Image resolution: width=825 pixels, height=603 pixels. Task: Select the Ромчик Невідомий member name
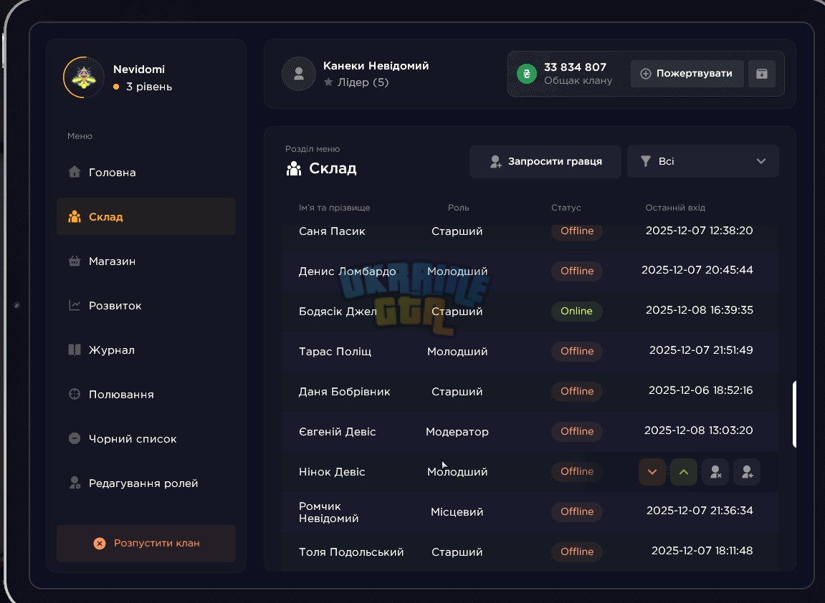point(329,512)
